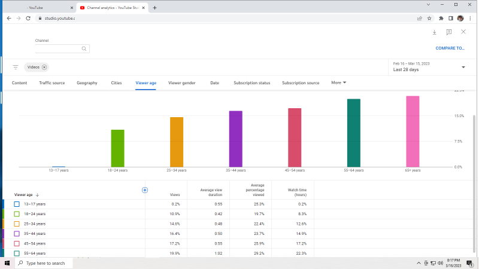
Task: Click the pink 65+ years bar
Action: click(413, 132)
